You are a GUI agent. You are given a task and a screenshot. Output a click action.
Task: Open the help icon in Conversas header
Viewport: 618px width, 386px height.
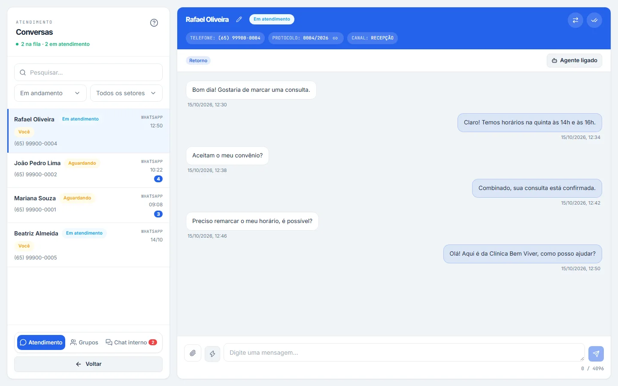(154, 23)
